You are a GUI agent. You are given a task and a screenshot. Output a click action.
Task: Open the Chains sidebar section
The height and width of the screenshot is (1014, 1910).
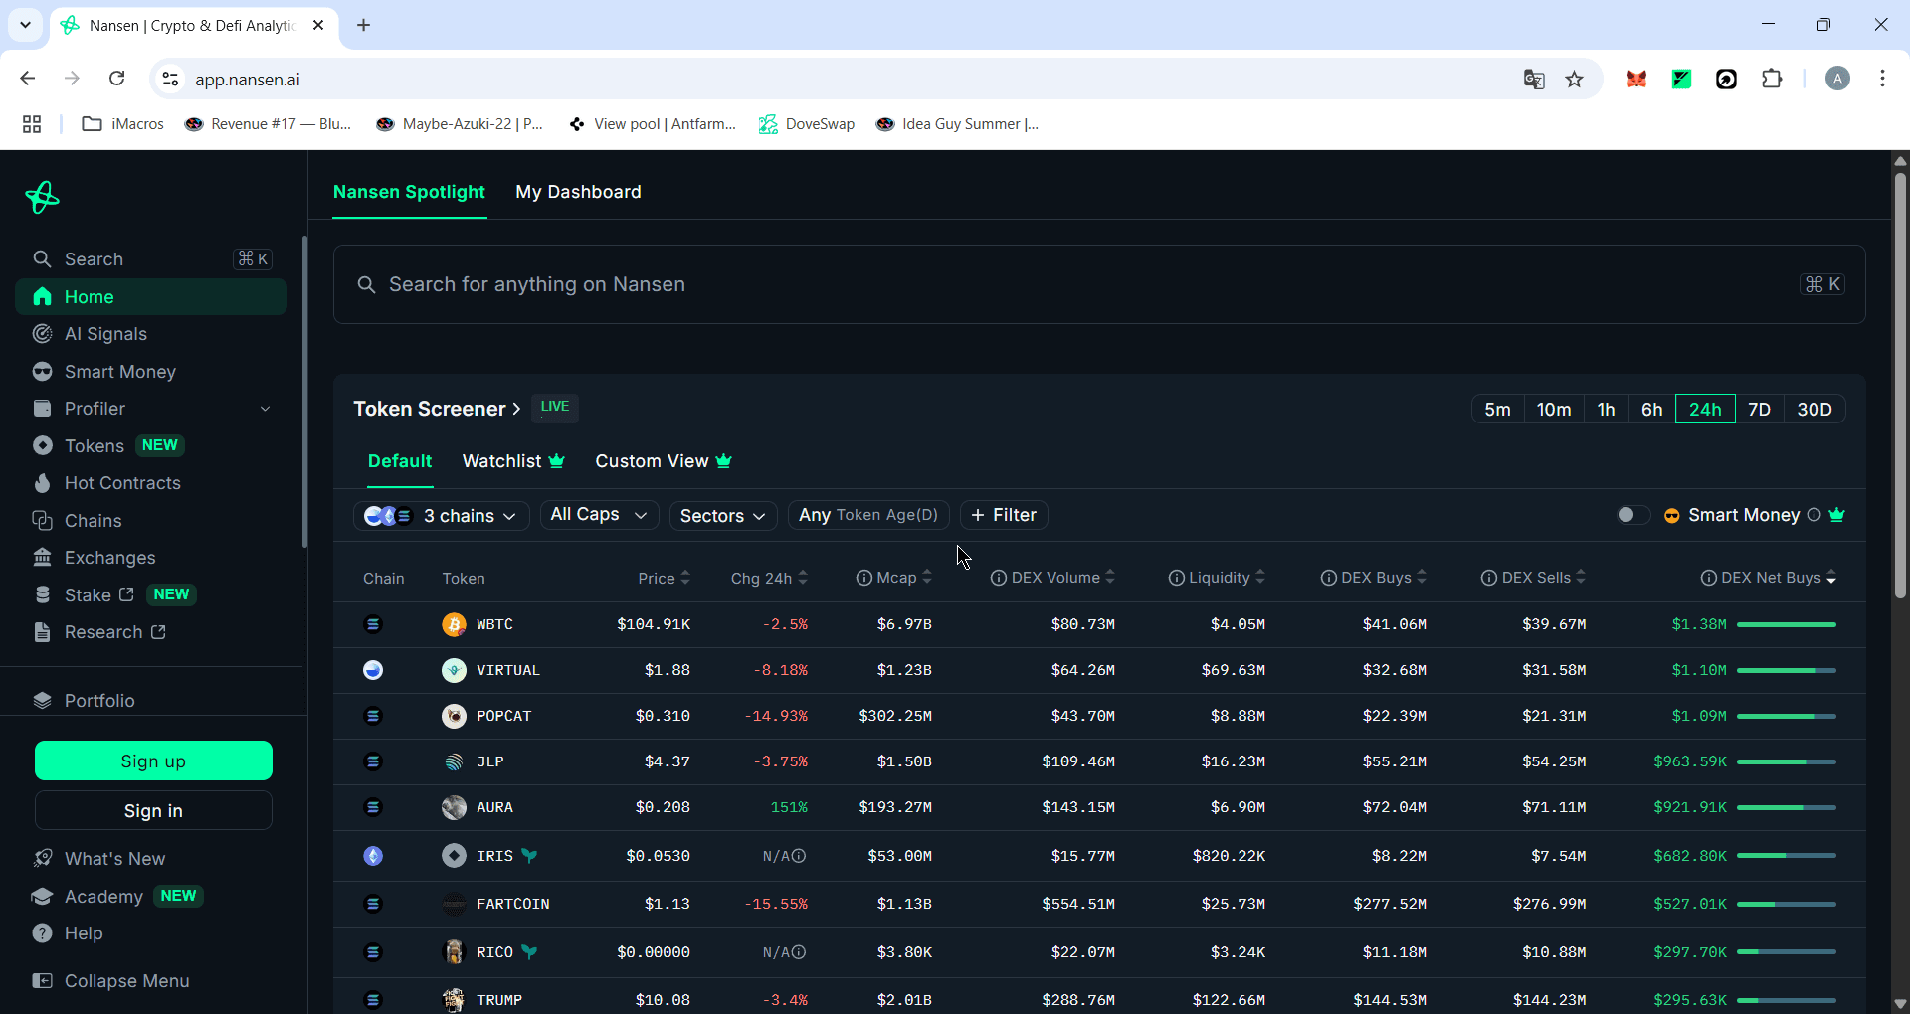tap(93, 521)
